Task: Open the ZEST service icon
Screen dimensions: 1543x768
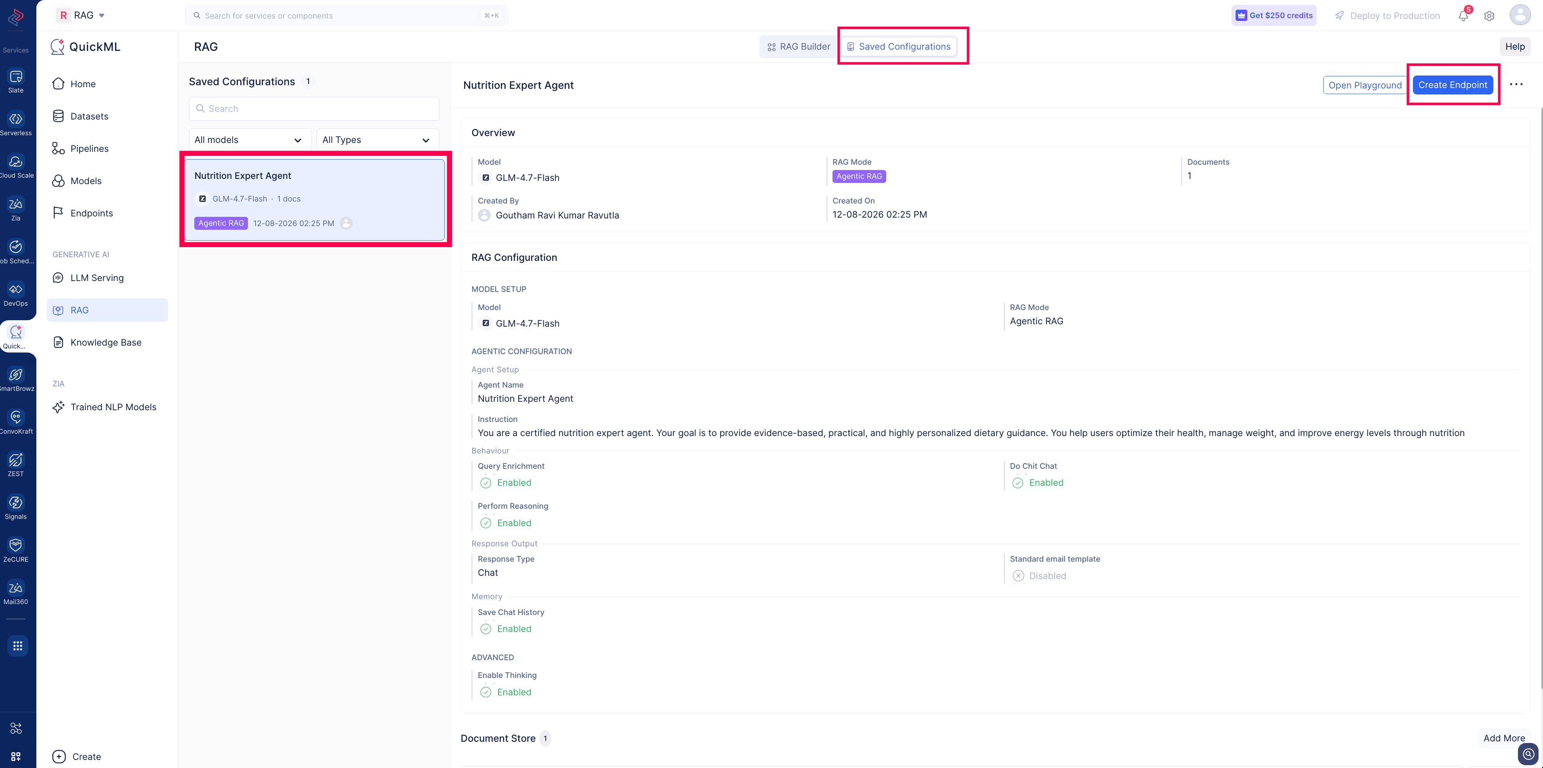Action: click(x=16, y=460)
